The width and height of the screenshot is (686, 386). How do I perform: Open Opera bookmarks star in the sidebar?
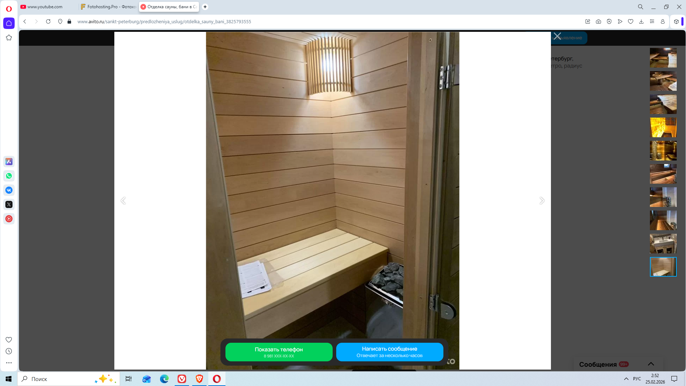click(x=9, y=38)
